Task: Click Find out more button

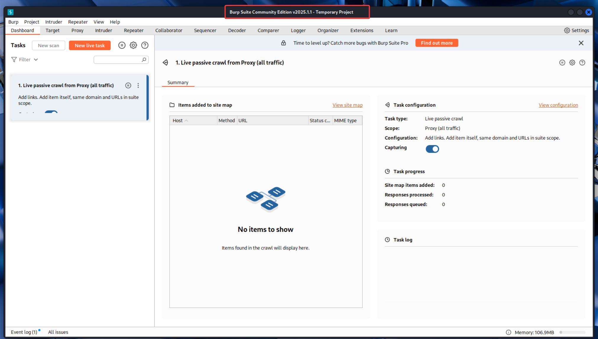Action: (437, 43)
